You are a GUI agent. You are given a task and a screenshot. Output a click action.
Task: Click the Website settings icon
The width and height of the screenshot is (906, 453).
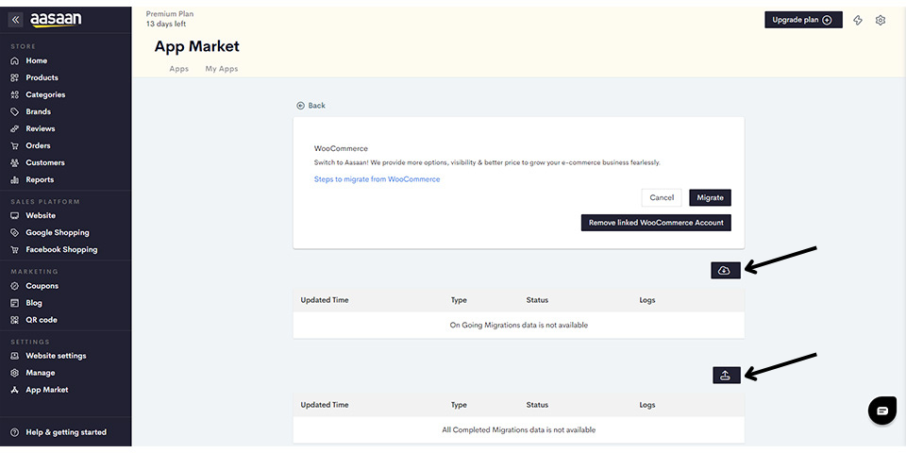[15, 356]
